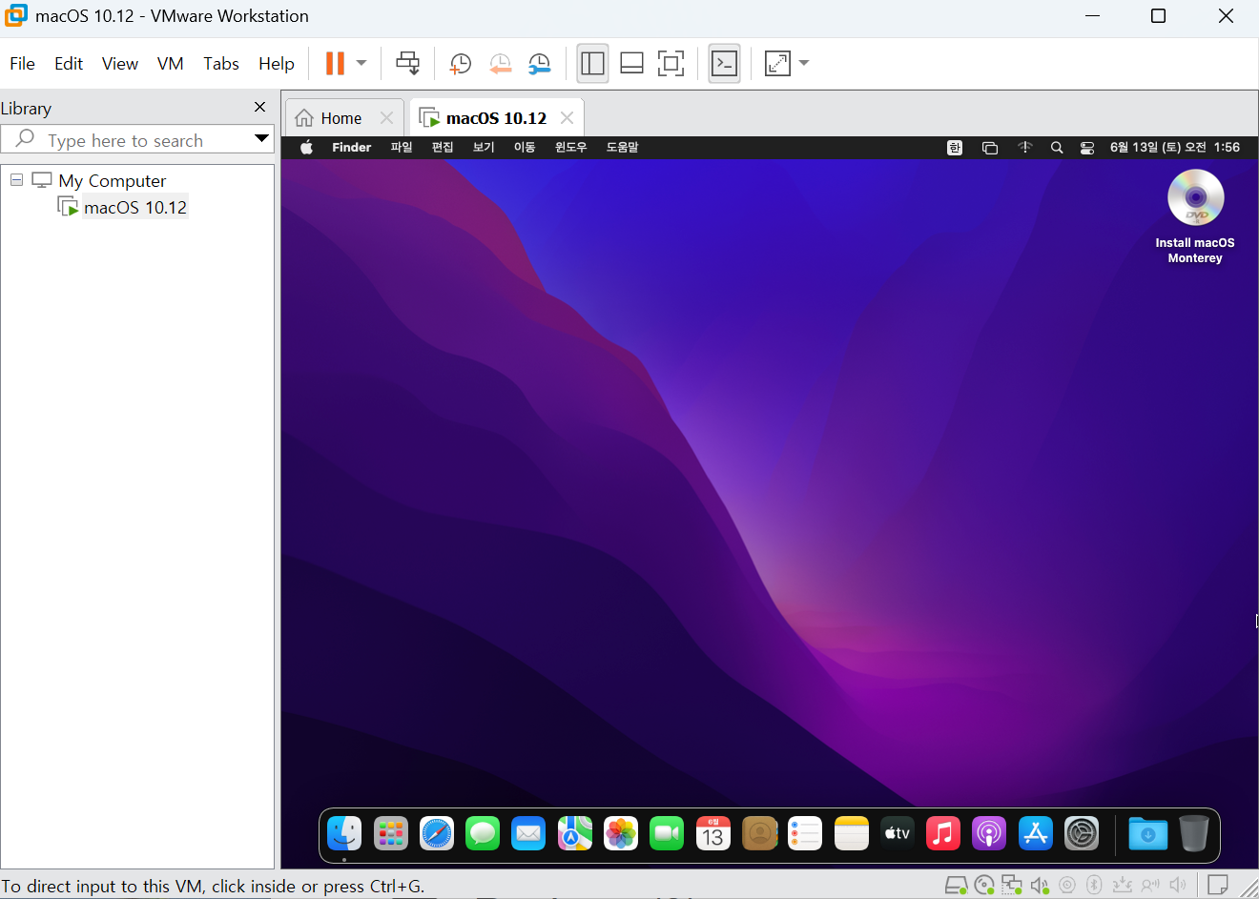Launch Safari from the Dock
The width and height of the screenshot is (1259, 899).
click(437, 834)
